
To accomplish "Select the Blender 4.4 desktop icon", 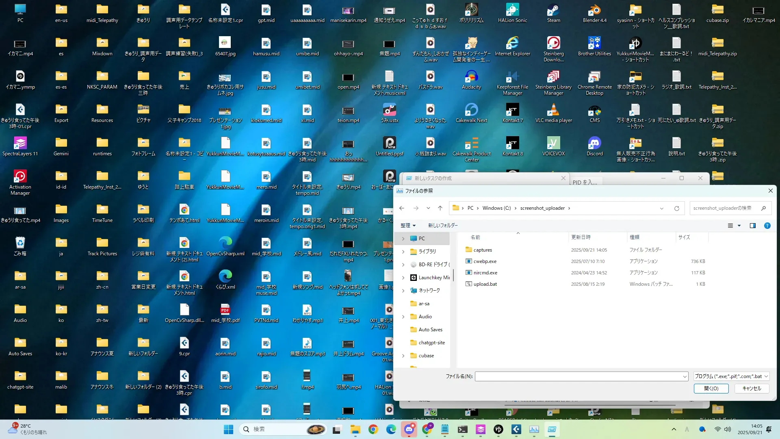I will tap(594, 13).
